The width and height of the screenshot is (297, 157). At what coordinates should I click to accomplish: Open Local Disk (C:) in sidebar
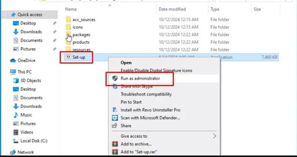point(34,141)
